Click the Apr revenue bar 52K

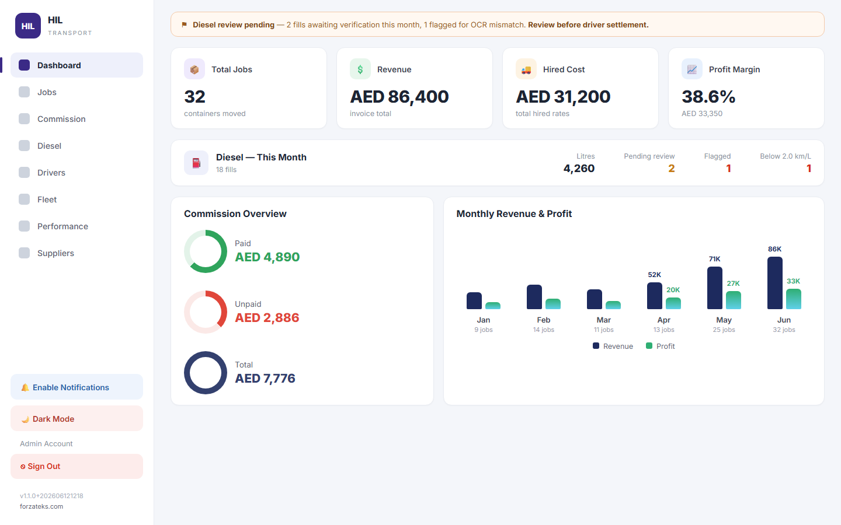point(655,296)
